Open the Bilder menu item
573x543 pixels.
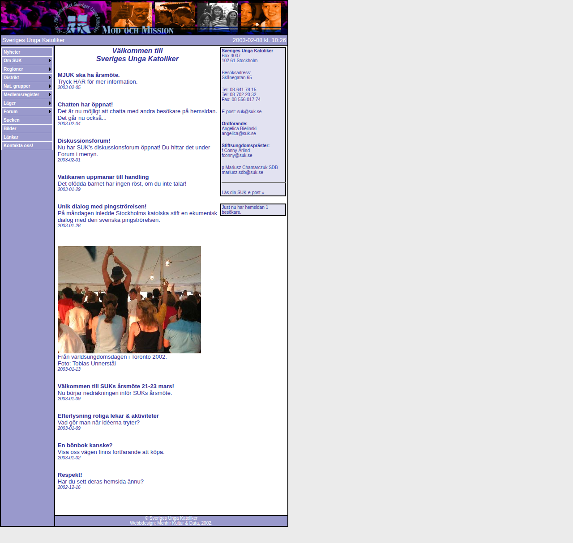coord(27,129)
